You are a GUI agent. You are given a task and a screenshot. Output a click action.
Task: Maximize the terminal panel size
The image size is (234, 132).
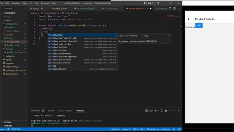coord(174,111)
